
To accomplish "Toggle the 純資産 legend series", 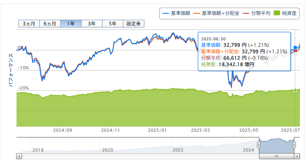I will (x=285, y=13).
